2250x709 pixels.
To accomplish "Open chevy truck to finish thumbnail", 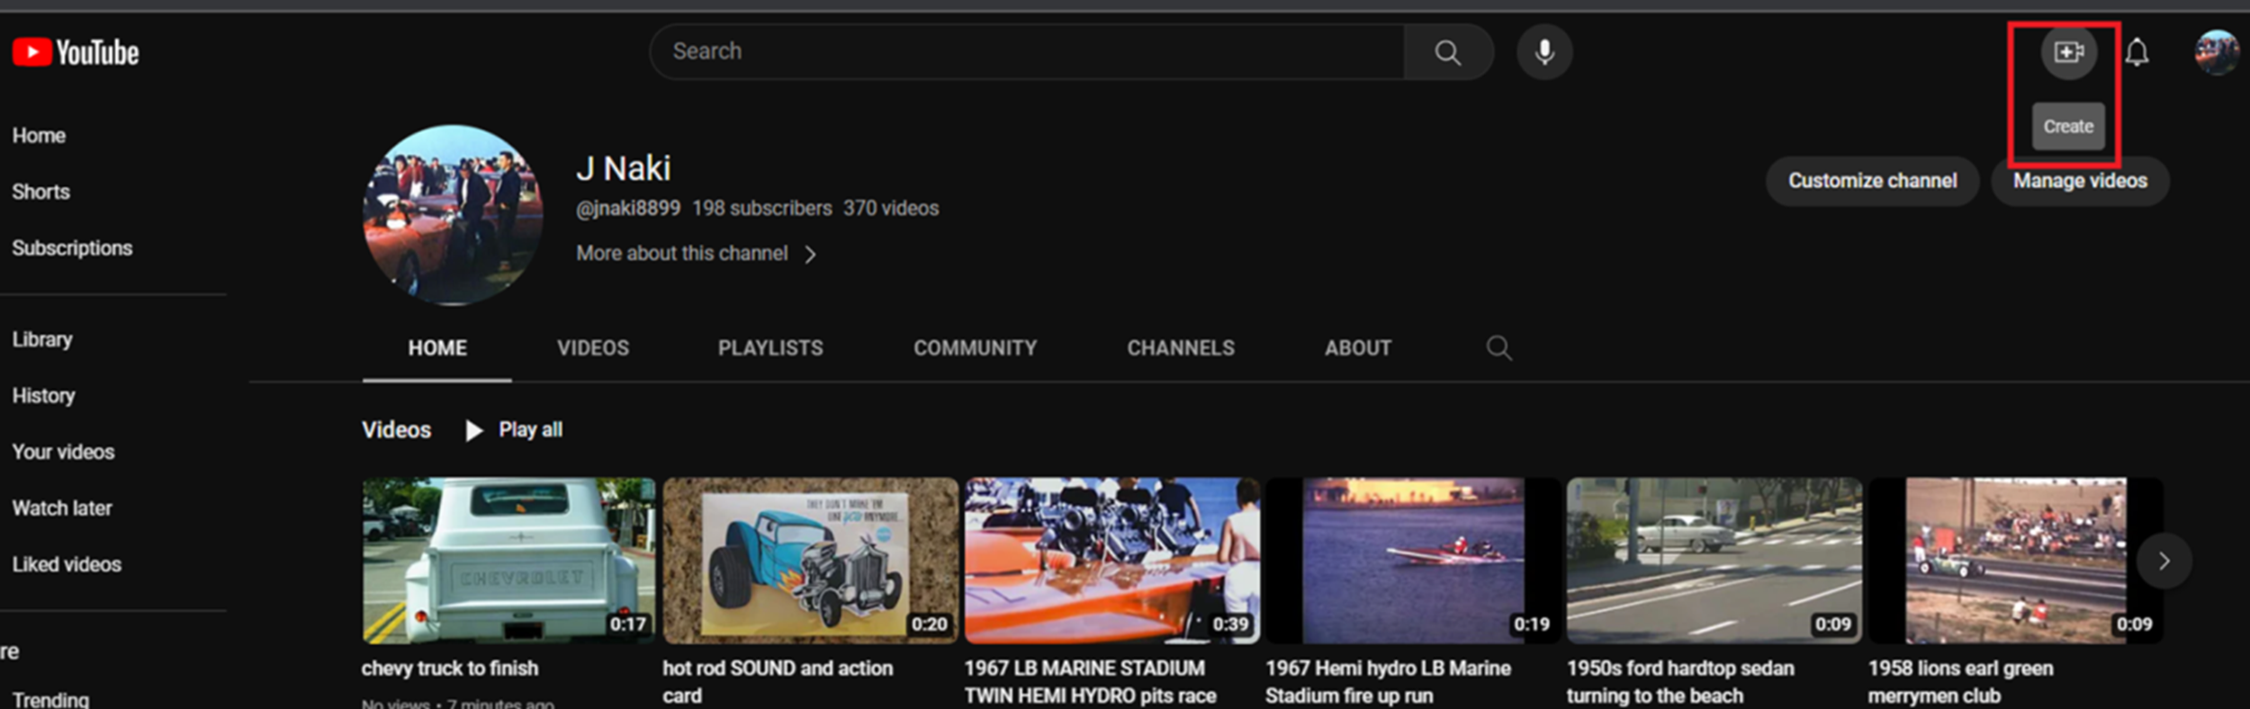I will (508, 560).
